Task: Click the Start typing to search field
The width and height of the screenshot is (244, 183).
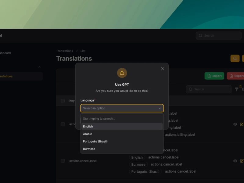Action: pos(122,119)
